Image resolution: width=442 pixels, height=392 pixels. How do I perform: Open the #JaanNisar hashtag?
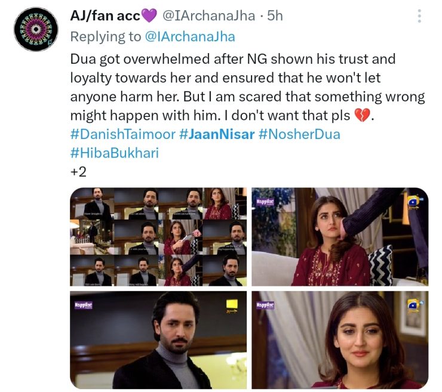tap(217, 134)
